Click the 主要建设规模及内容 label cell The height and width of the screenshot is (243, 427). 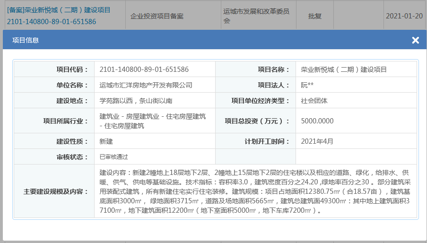point(56,191)
